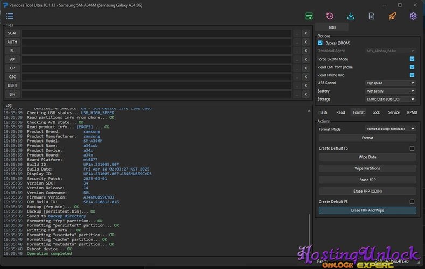Screen dimensions: 425x269
Task: Clear the USER file with X
Action: point(306,86)
